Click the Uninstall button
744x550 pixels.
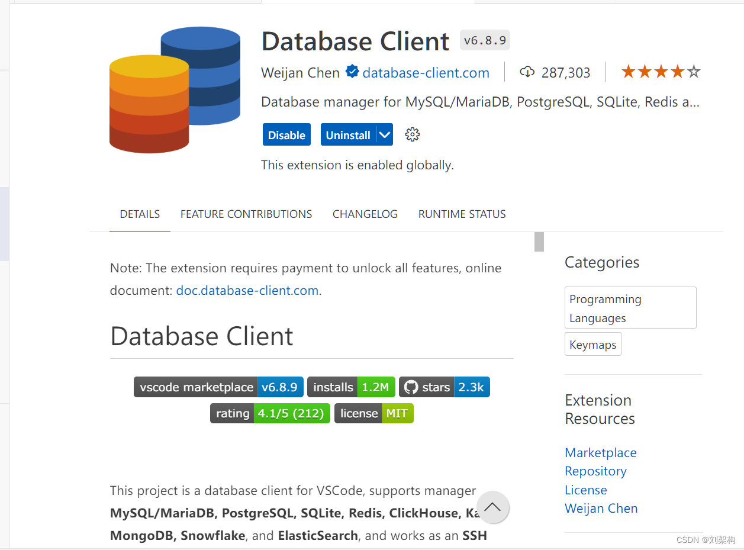(x=348, y=135)
